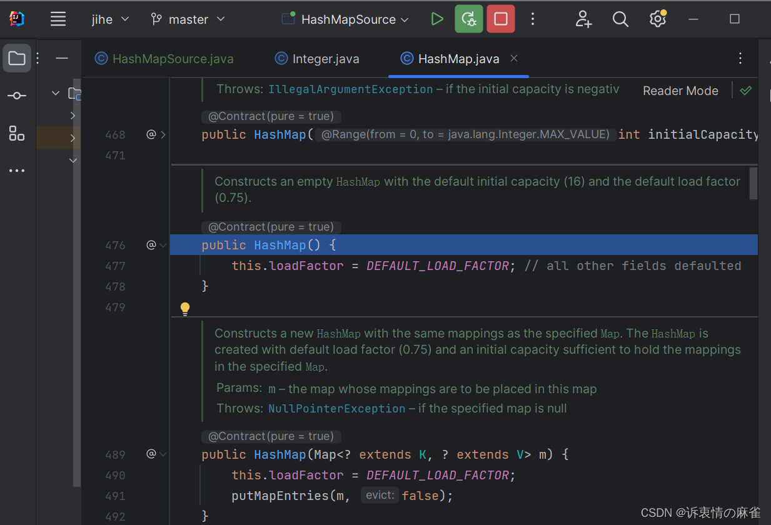The image size is (771, 525).
Task: Open the IntelliJ main hamburger menu
Action: 58,19
